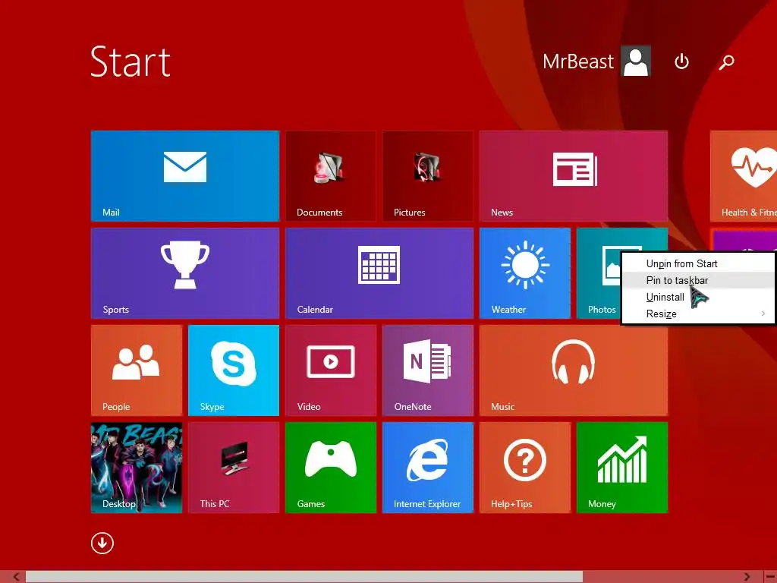Open the Mail tile

pyautogui.click(x=185, y=175)
